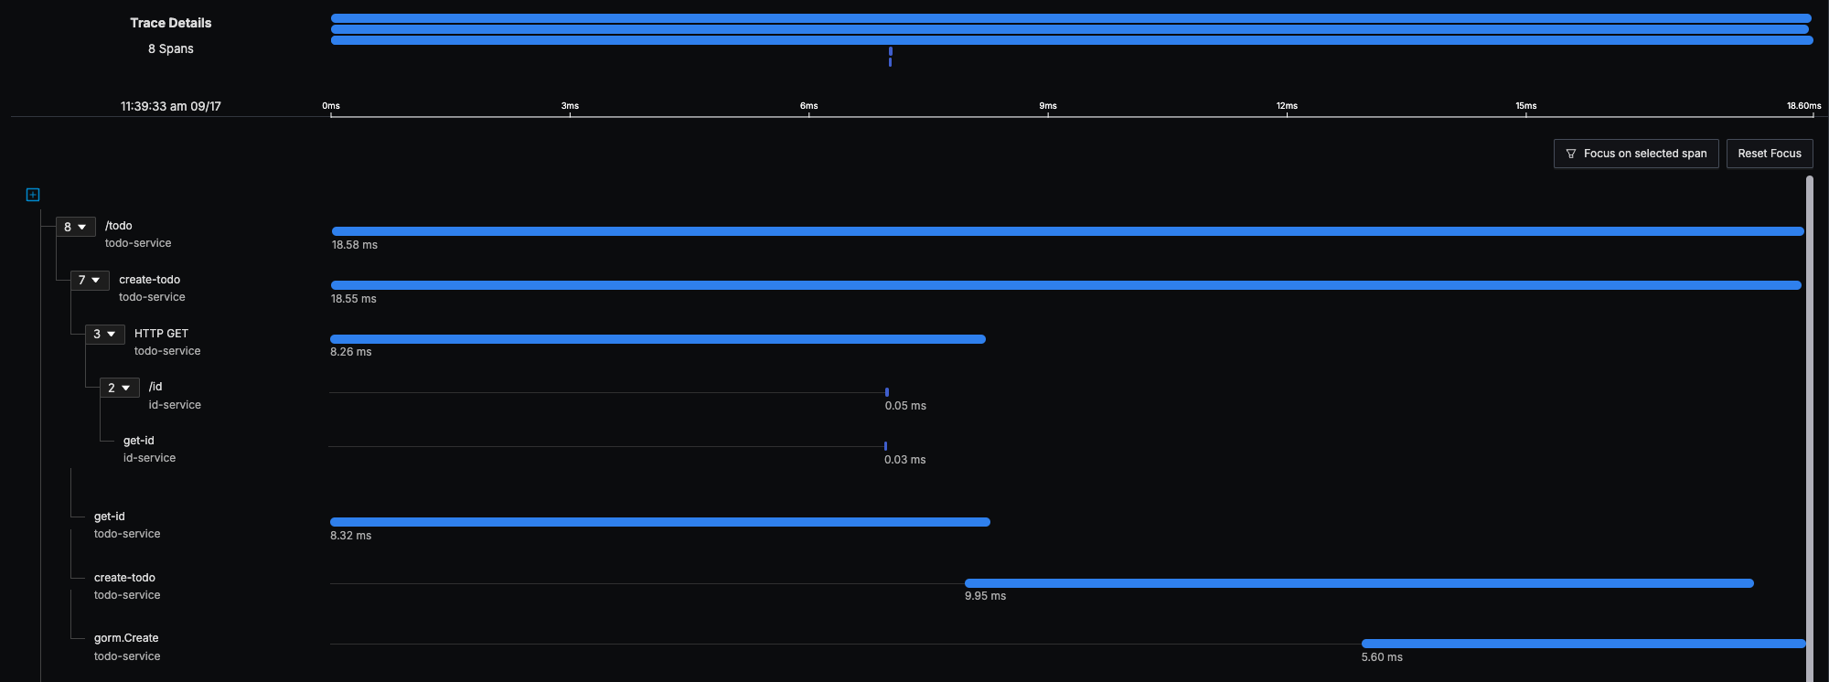This screenshot has width=1829, height=682.
Task: Click the 8.32 ms get-id span bar
Action: pos(660,522)
